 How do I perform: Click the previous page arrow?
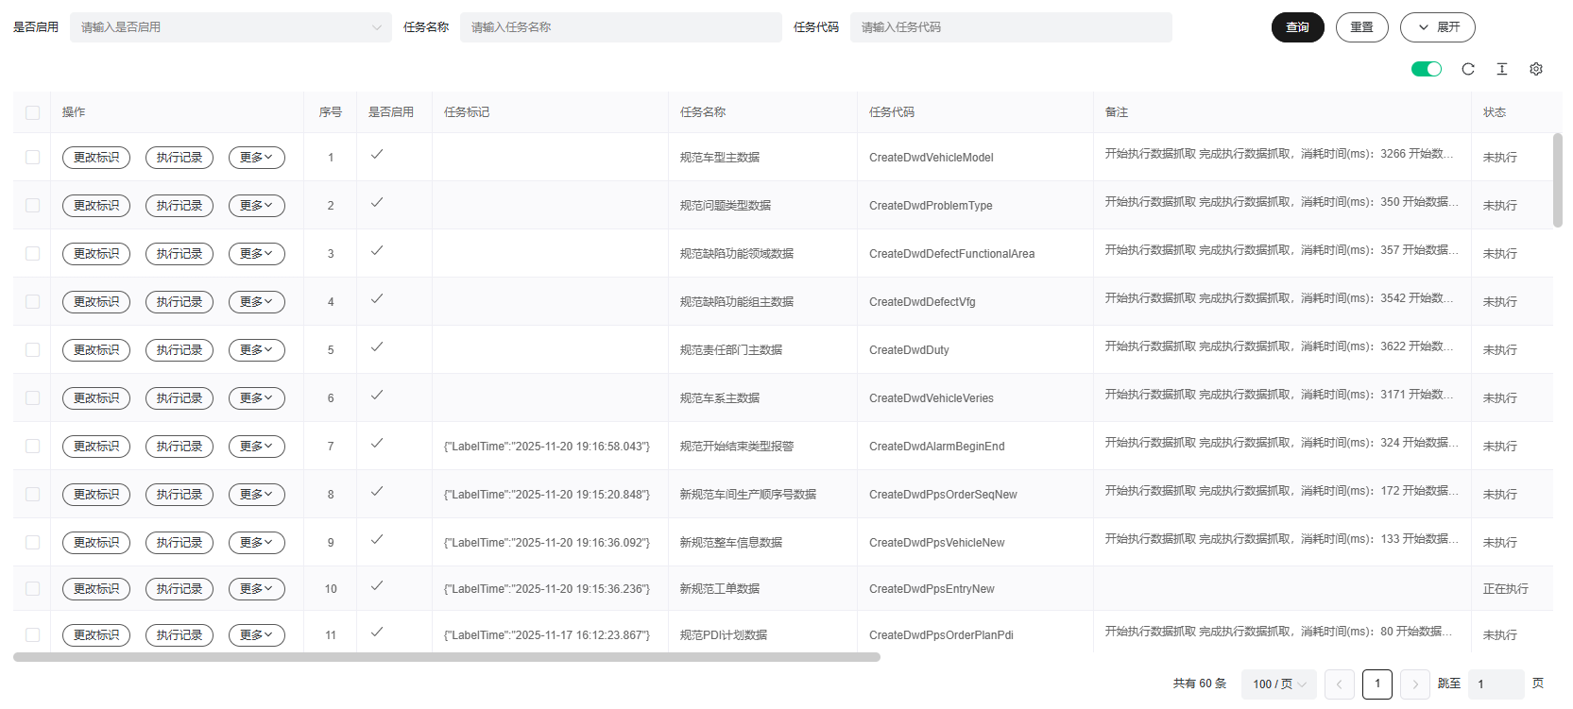[x=1339, y=684]
